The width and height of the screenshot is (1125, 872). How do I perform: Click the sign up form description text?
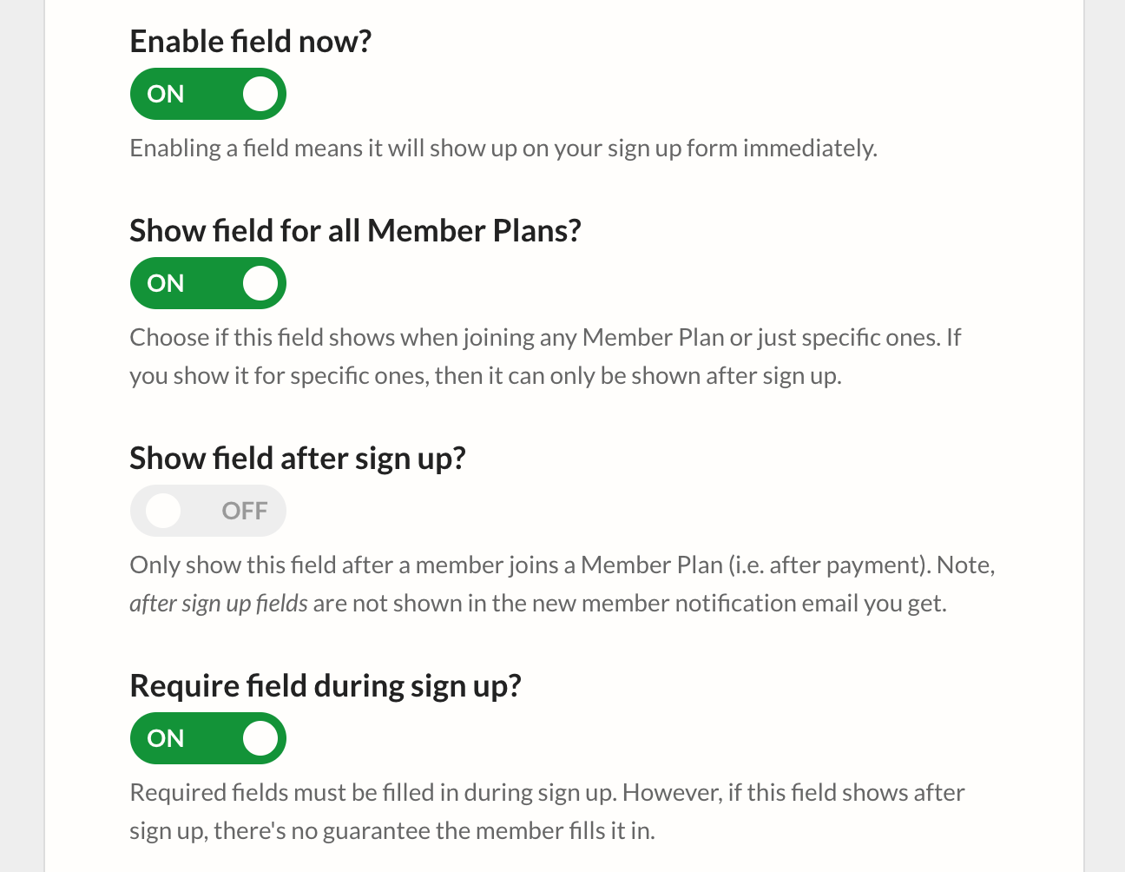coord(503,148)
